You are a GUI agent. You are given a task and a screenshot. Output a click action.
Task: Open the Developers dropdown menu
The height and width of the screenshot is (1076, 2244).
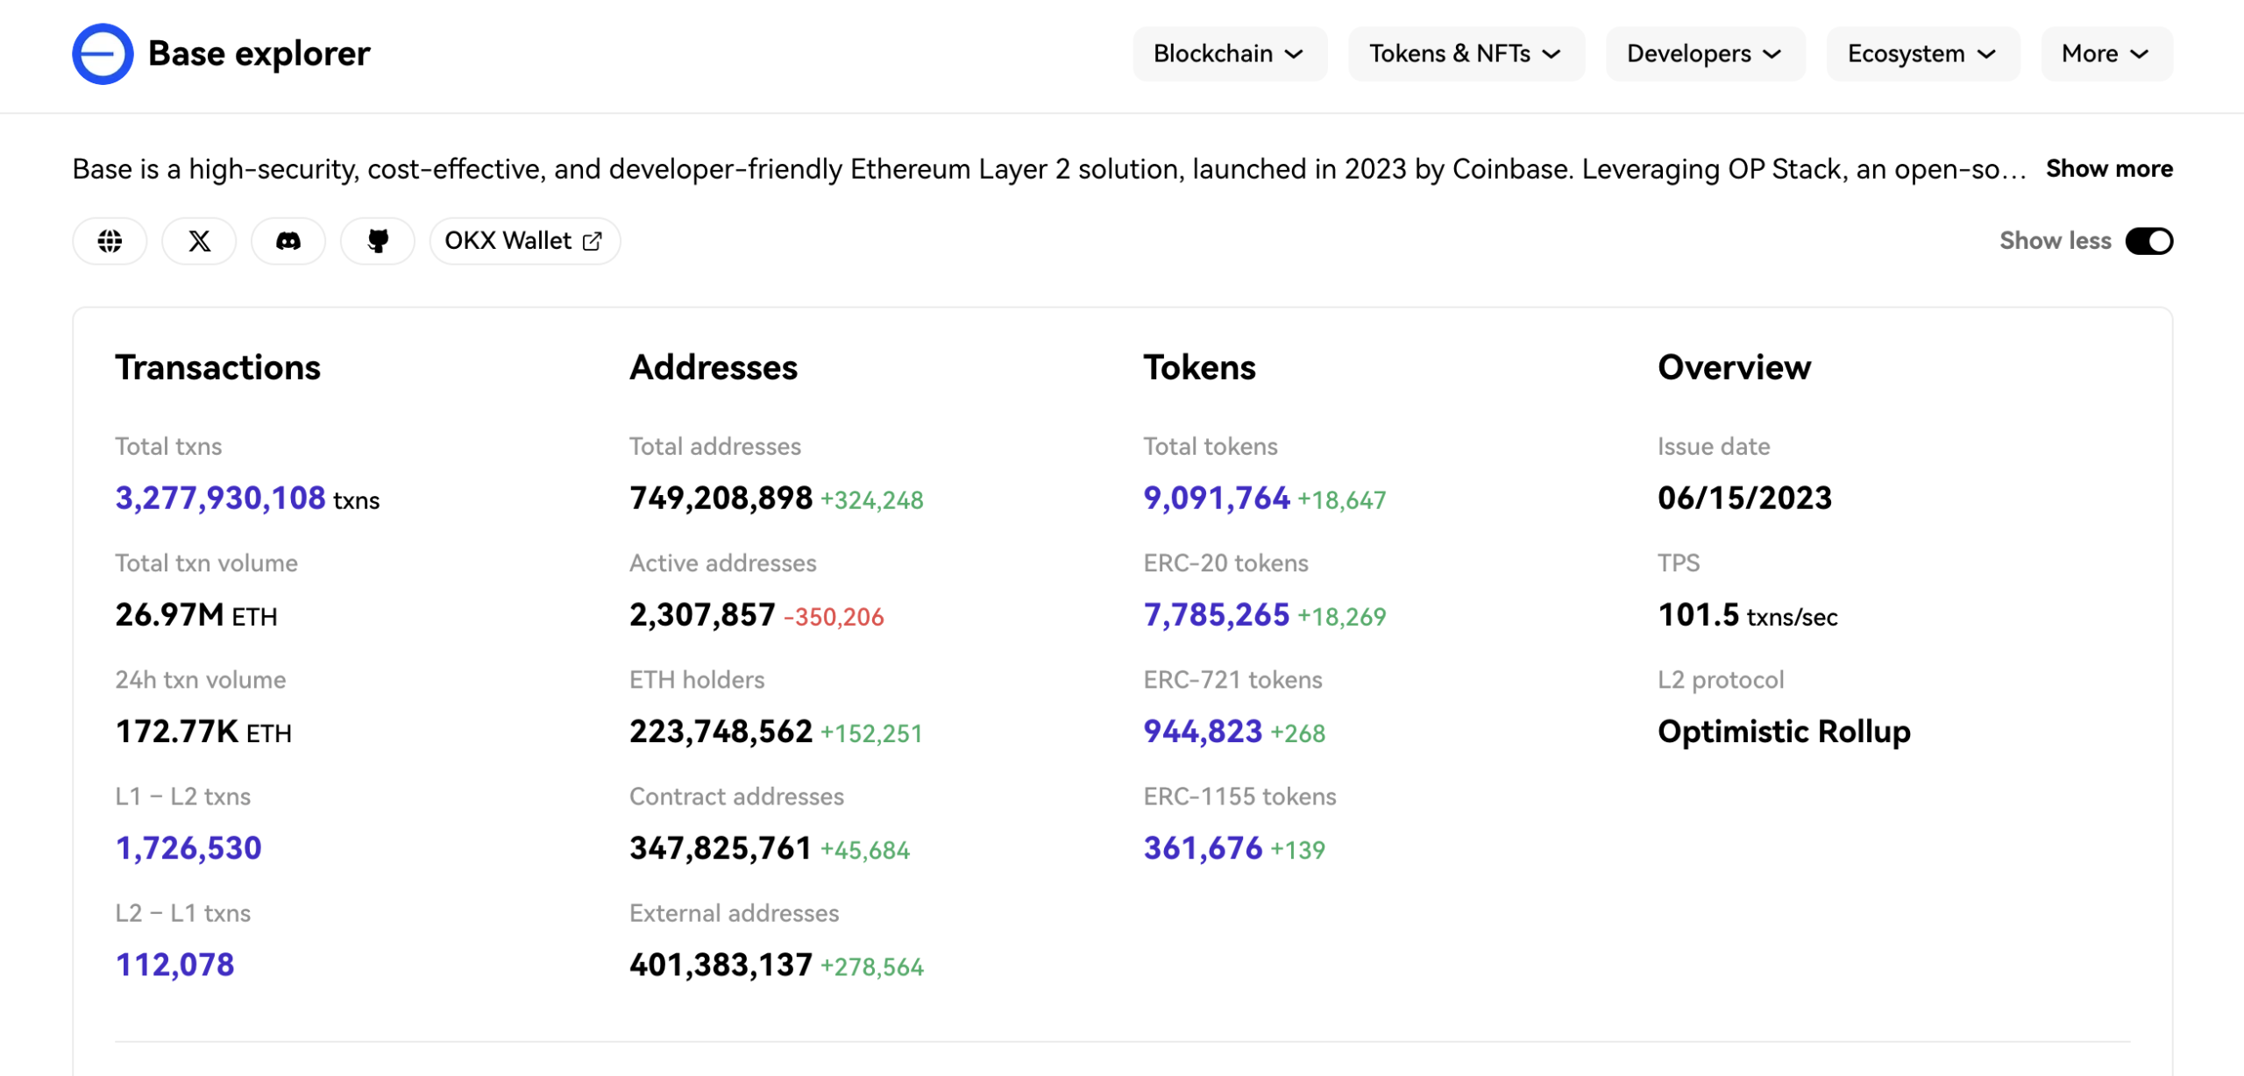click(x=1705, y=53)
